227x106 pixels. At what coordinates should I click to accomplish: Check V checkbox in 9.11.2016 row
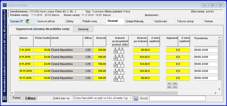122,66
